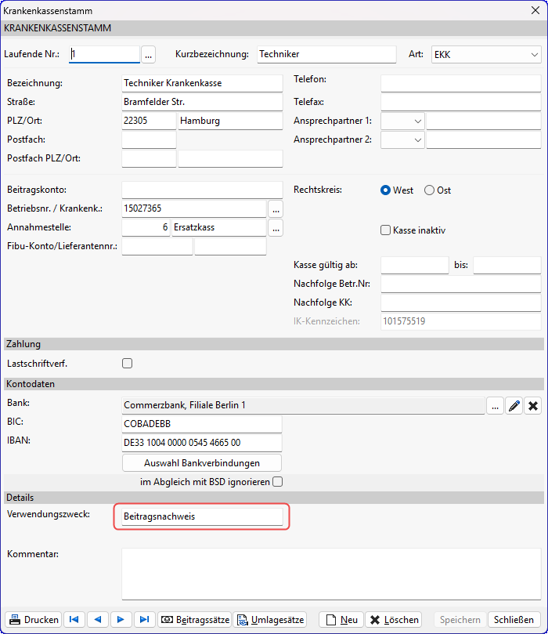The image size is (548, 634).
Task: Click the bis date field
Action: [507, 265]
